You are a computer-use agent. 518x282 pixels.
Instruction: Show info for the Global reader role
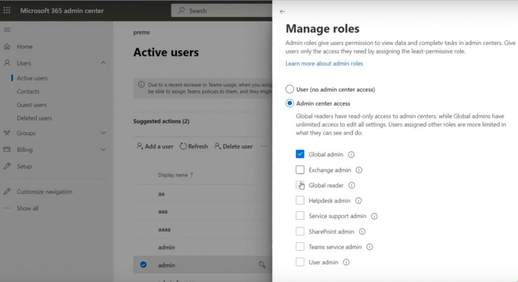[352, 185]
